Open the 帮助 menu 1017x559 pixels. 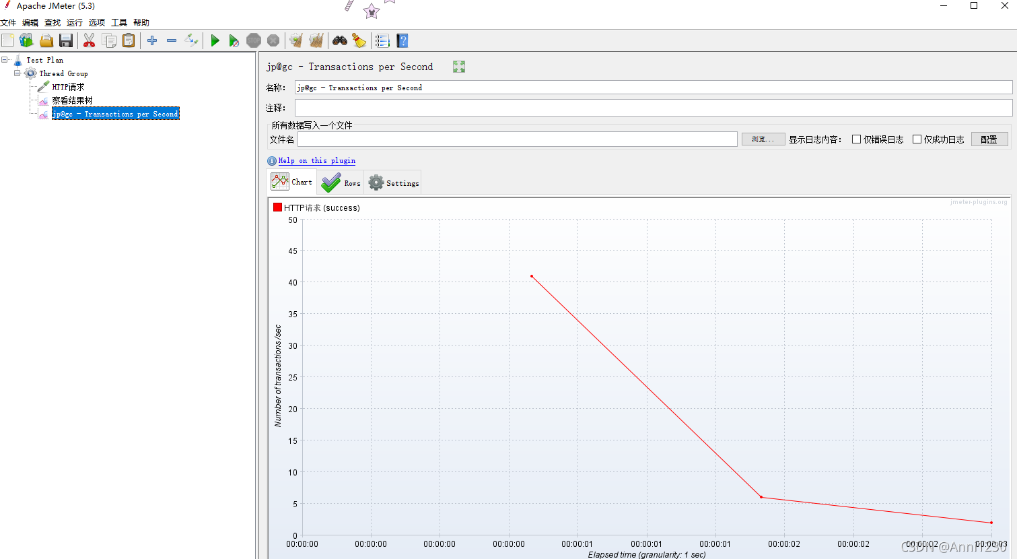pos(141,23)
